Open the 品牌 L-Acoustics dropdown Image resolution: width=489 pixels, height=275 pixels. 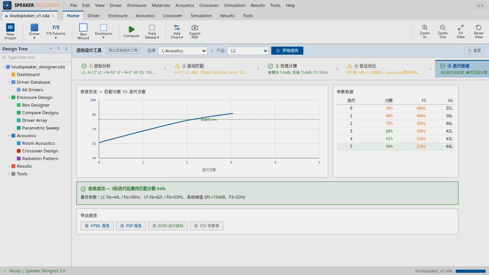[183, 51]
